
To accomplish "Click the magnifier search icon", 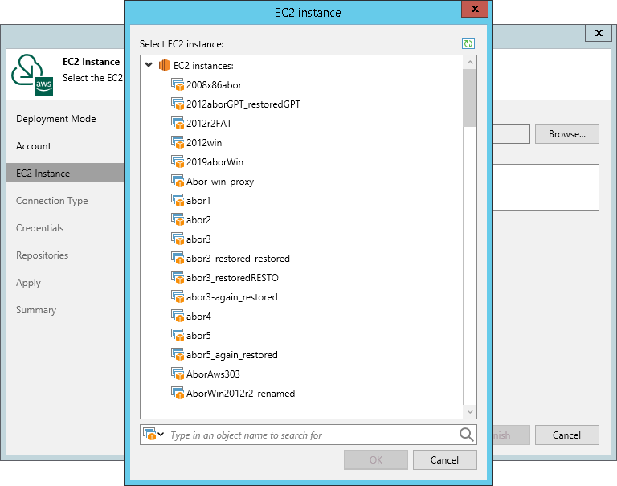I will (466, 435).
